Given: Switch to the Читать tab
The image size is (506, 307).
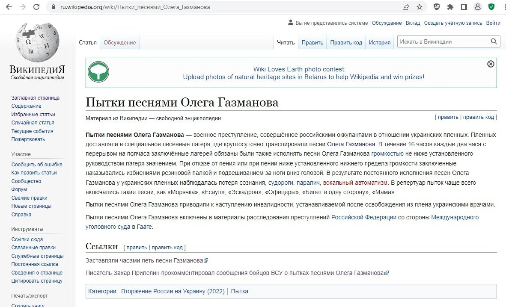Looking at the screenshot, I should pyautogui.click(x=286, y=43).
